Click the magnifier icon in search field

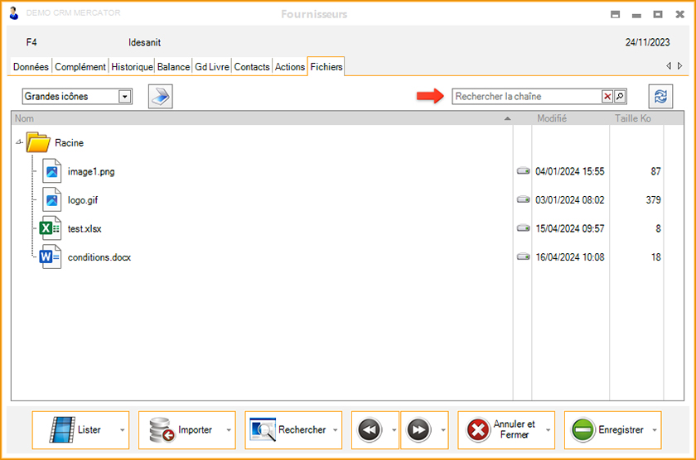pos(620,97)
